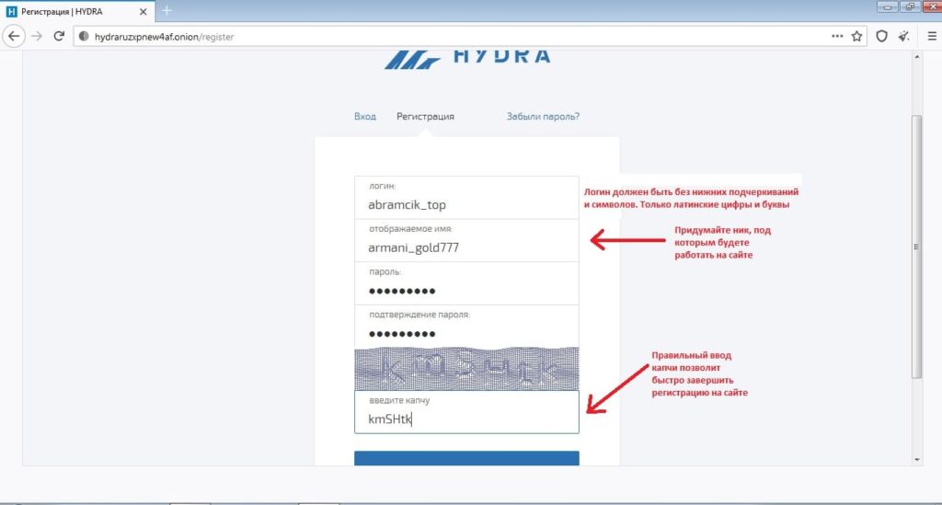Open the browser hamburger menu
The height and width of the screenshot is (505, 942).
(928, 36)
